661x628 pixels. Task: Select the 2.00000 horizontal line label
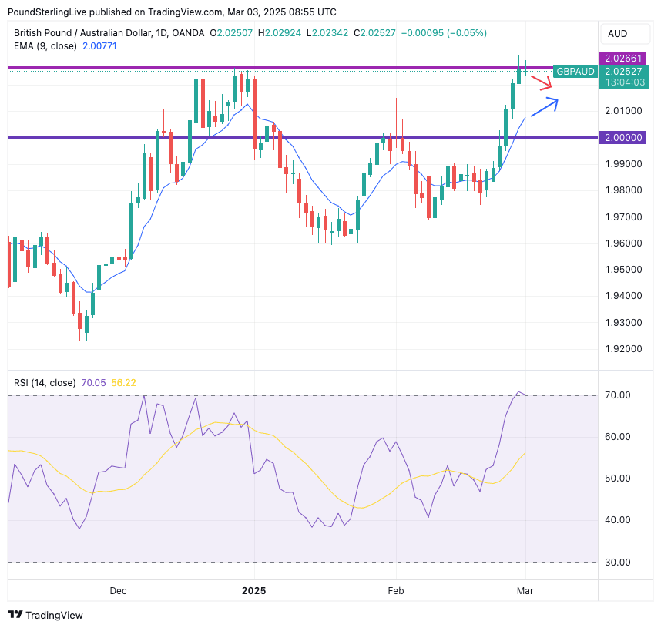(624, 137)
